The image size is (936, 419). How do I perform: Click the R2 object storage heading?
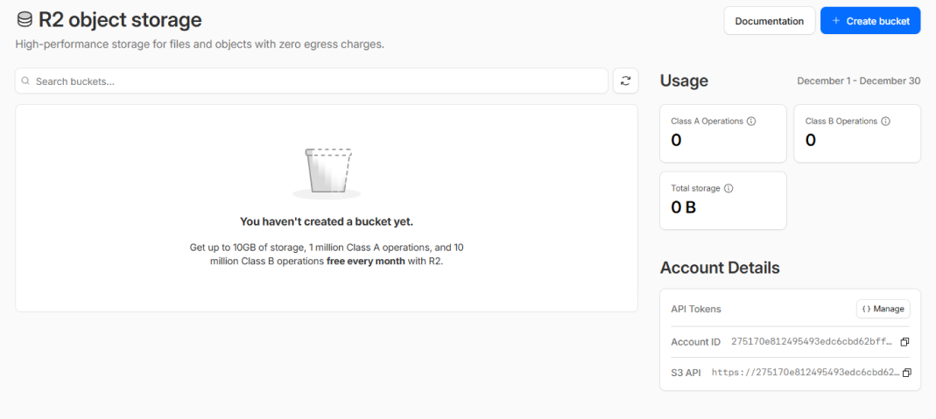coord(120,20)
